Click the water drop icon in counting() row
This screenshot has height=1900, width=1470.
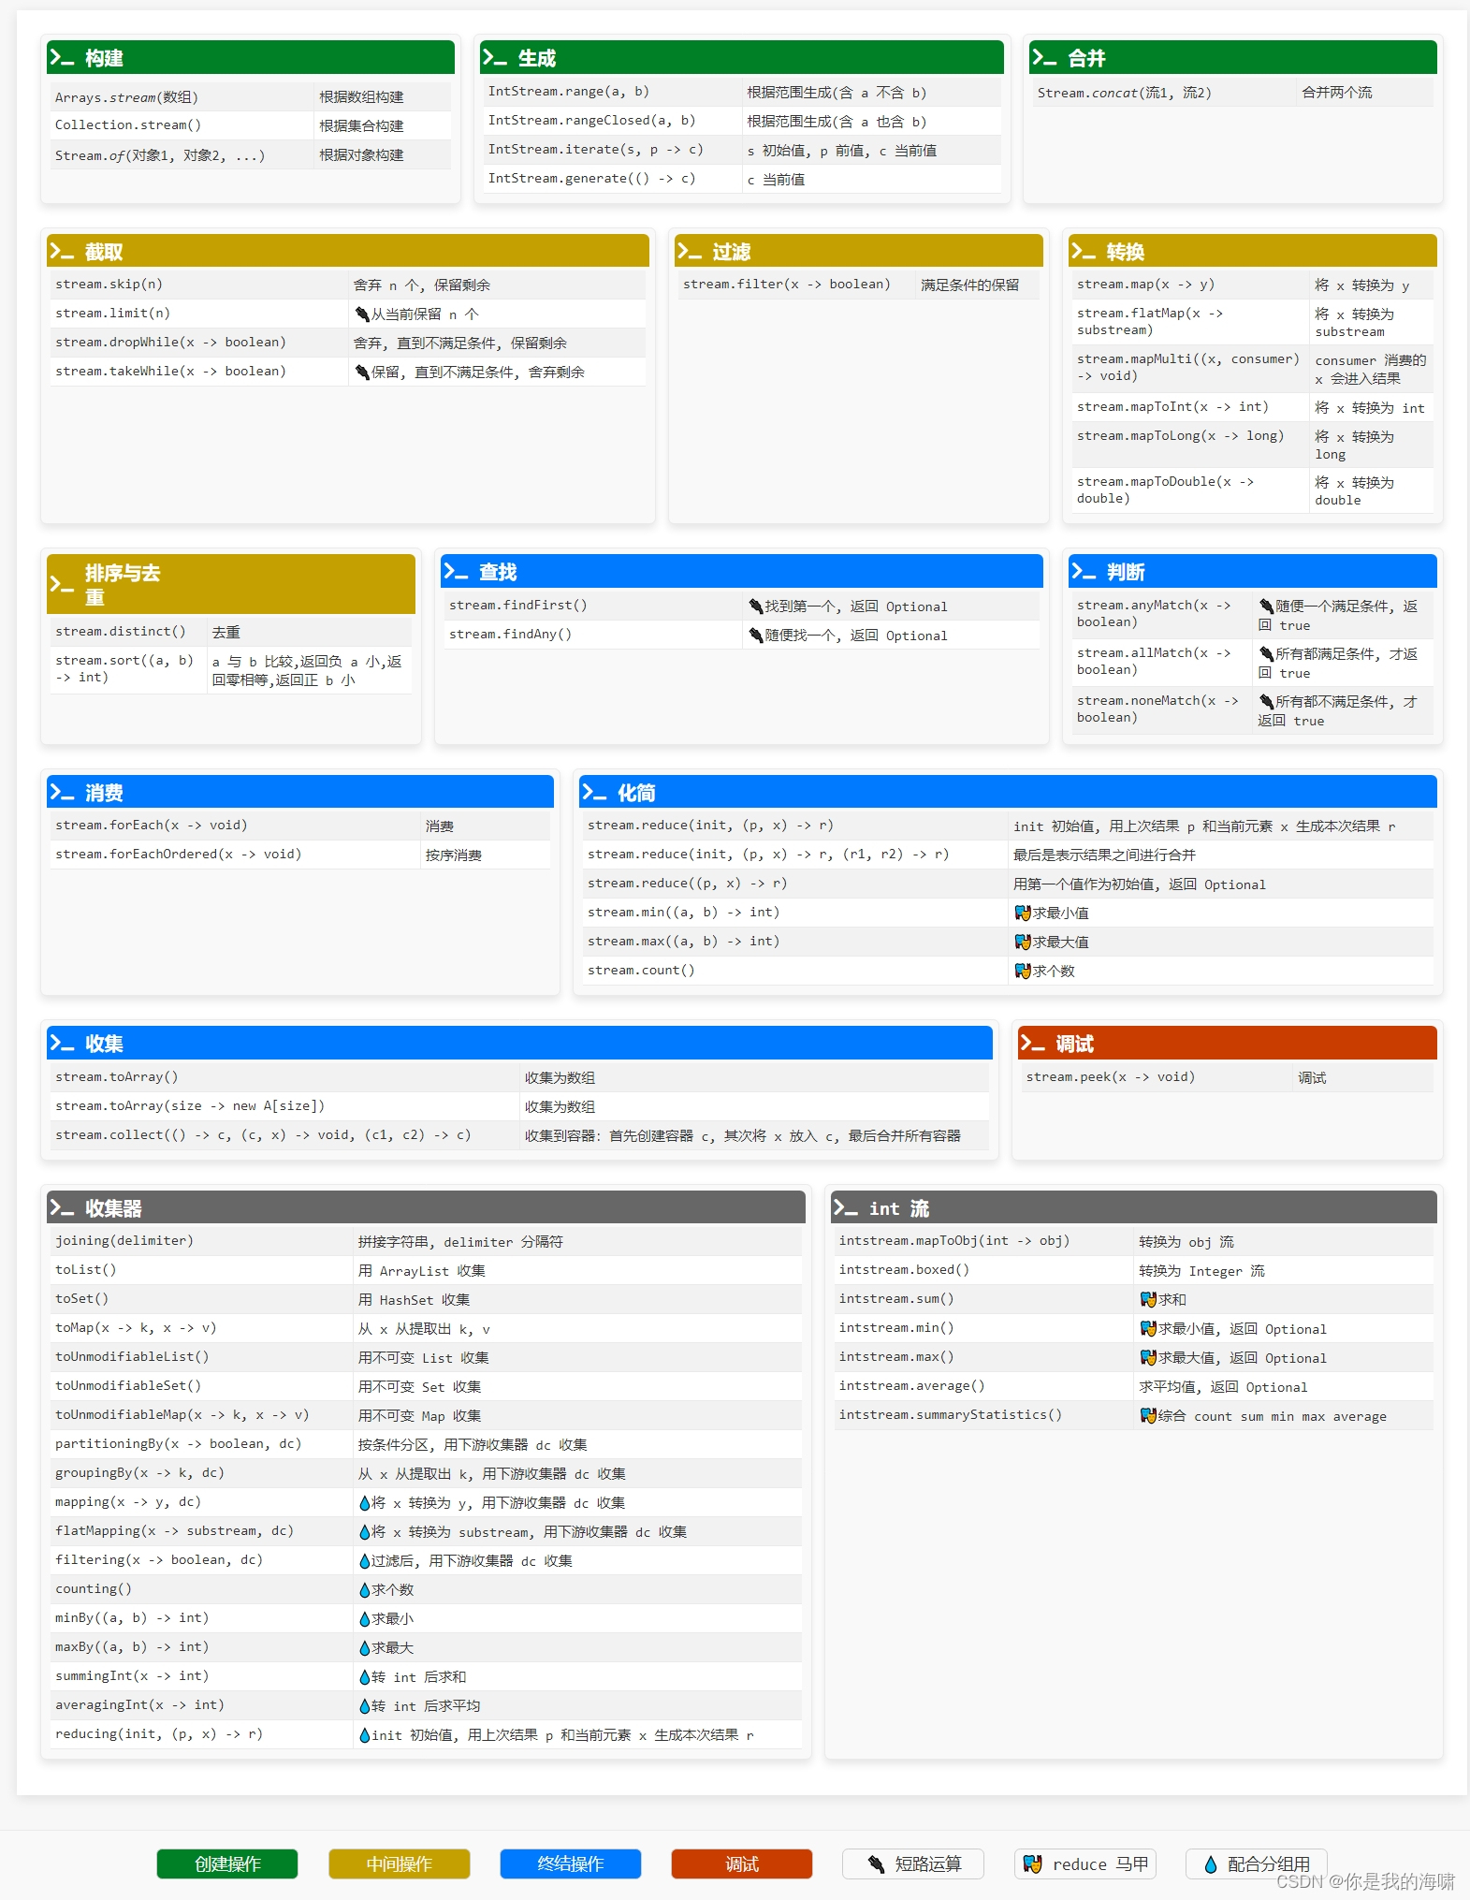pyautogui.click(x=365, y=1590)
